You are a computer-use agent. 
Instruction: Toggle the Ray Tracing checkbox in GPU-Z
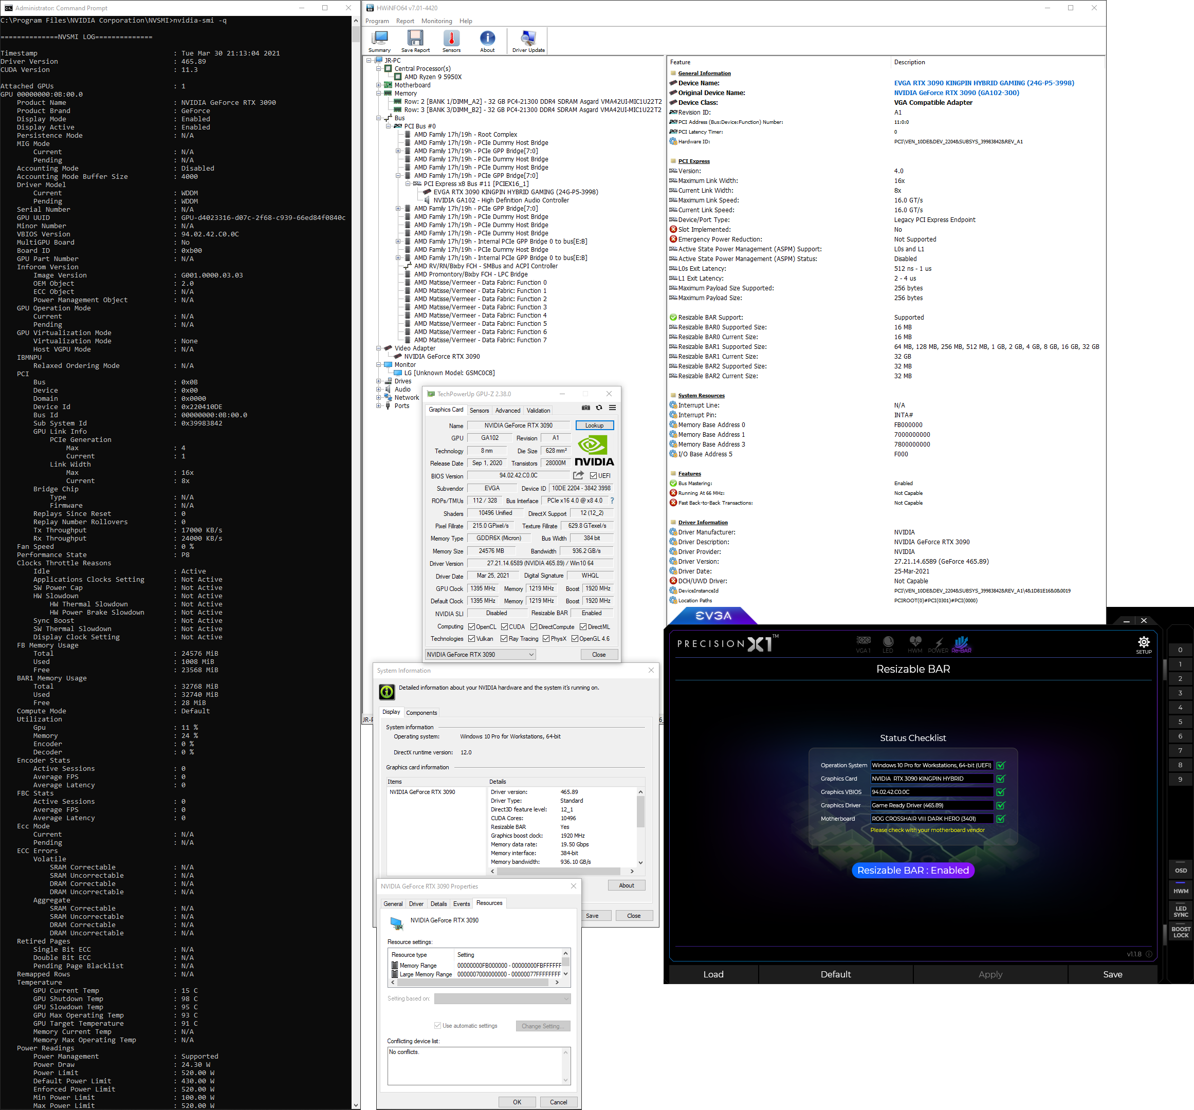pyautogui.click(x=504, y=639)
